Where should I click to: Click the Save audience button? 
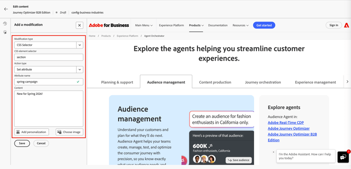[x=239, y=160]
